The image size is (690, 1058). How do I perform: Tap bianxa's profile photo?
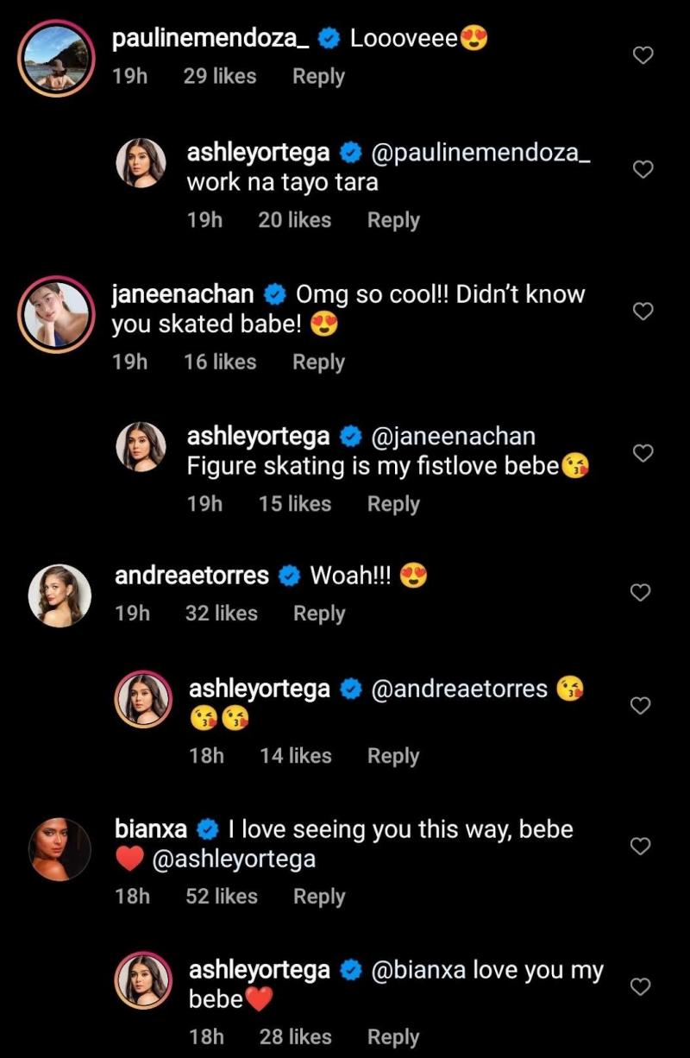click(60, 849)
